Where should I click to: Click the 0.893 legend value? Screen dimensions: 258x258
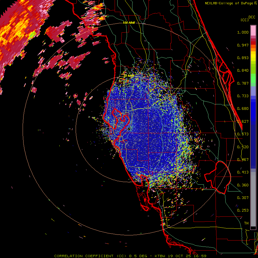(243, 58)
